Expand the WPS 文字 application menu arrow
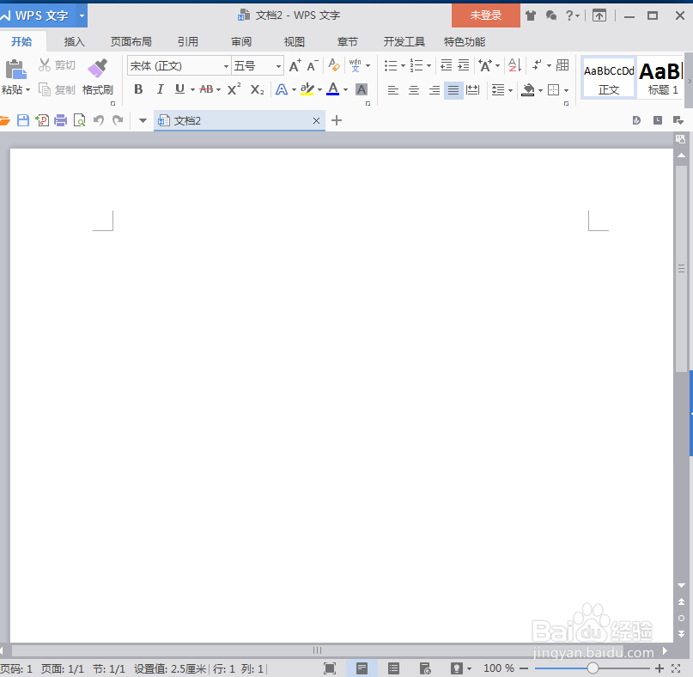The width and height of the screenshot is (693, 677). click(x=82, y=15)
